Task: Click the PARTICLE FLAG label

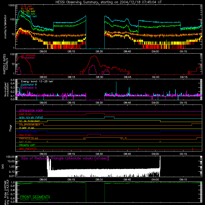Action: point(29,138)
